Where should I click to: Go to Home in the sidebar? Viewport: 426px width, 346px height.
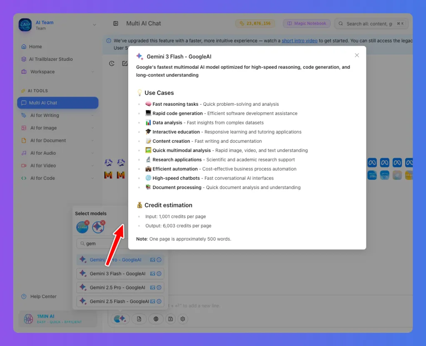(x=57, y=47)
